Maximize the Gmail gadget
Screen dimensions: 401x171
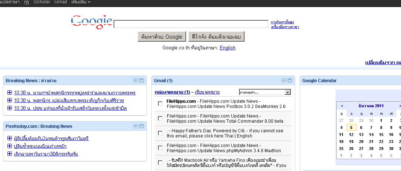(x=290, y=81)
